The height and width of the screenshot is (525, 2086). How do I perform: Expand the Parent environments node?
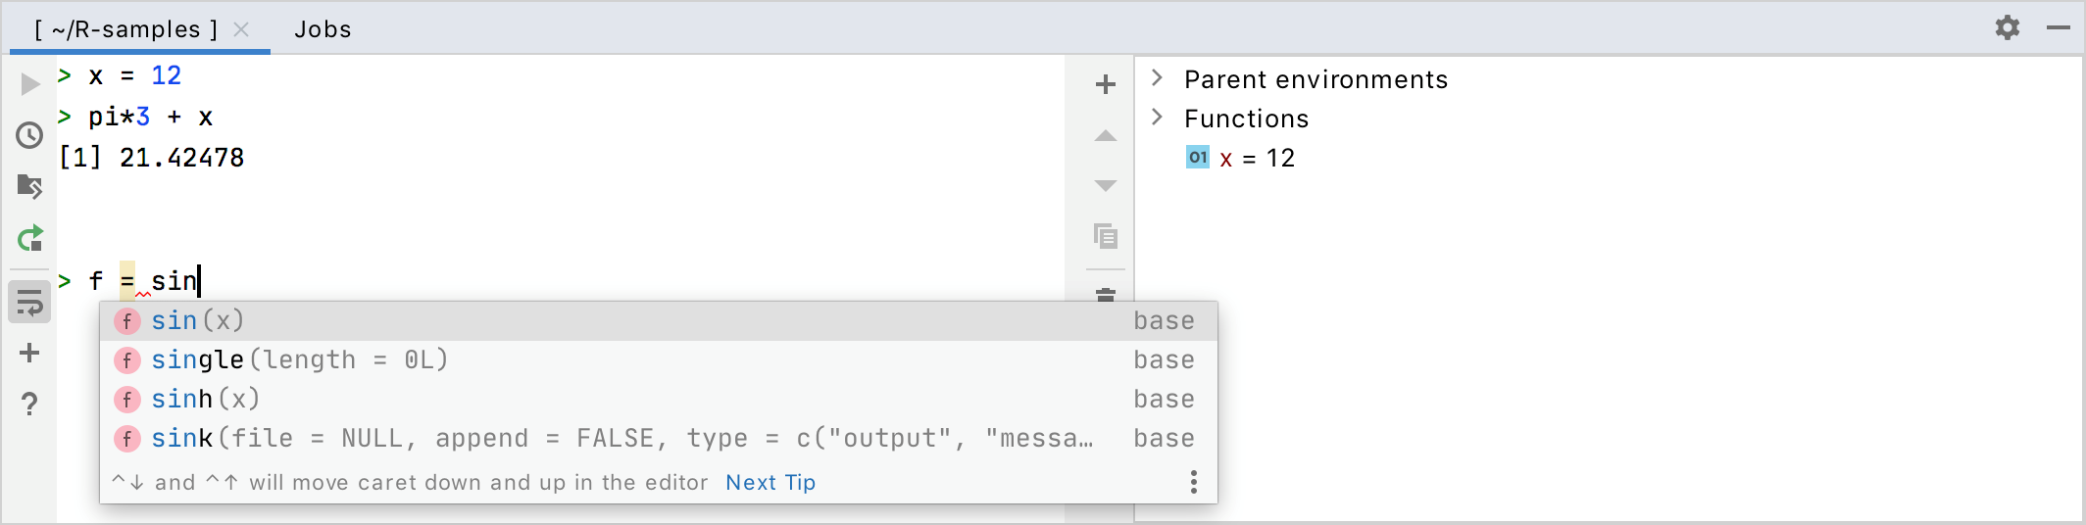pyautogui.click(x=1158, y=78)
